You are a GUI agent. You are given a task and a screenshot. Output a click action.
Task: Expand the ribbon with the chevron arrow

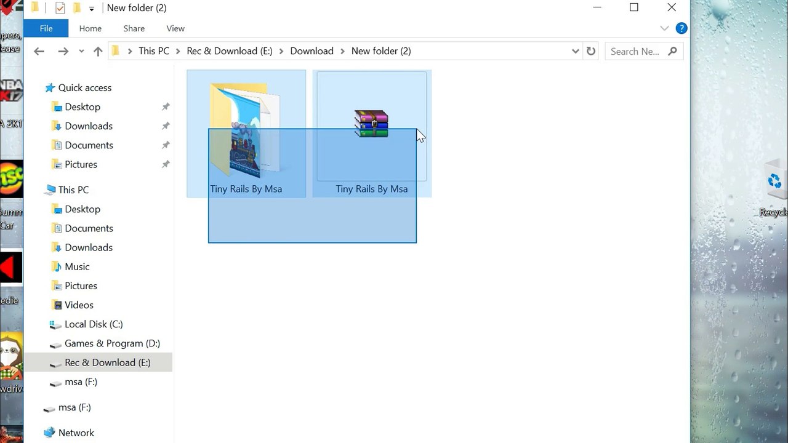pos(664,28)
